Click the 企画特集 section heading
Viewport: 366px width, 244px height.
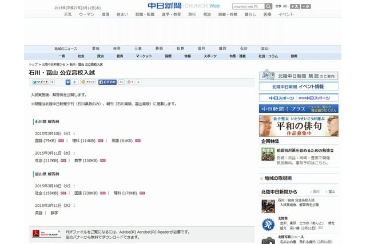(270, 141)
